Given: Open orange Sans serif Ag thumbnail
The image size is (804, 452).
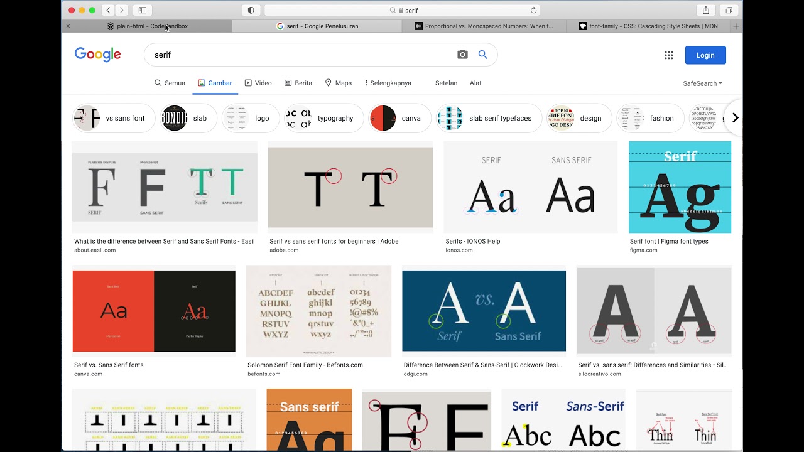Looking at the screenshot, I should coord(309,419).
